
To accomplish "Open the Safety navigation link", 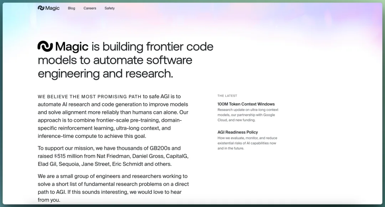I will (x=109, y=8).
